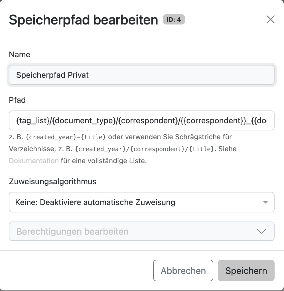Click the Zuweisungsalgorithmus label
This screenshot has width=284, height=291.
pyautogui.click(x=52, y=181)
